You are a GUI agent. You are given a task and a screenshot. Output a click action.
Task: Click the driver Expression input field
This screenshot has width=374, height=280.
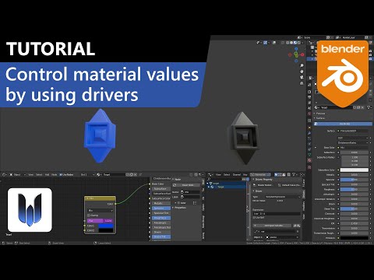[277, 214]
